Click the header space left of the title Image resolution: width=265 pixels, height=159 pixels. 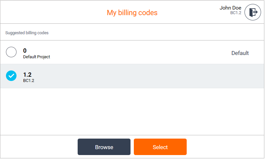click(x=50, y=13)
